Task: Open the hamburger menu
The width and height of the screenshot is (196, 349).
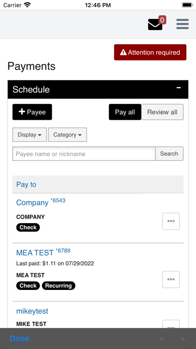Action: point(182,24)
